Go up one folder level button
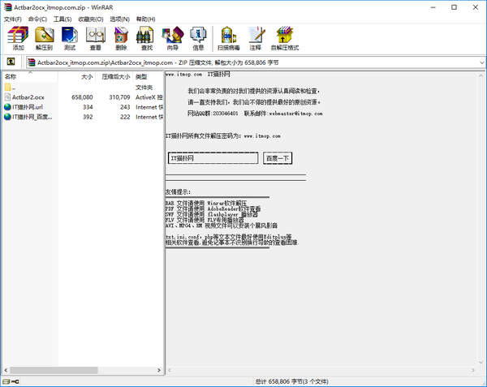487x387 pixels. 11,62
